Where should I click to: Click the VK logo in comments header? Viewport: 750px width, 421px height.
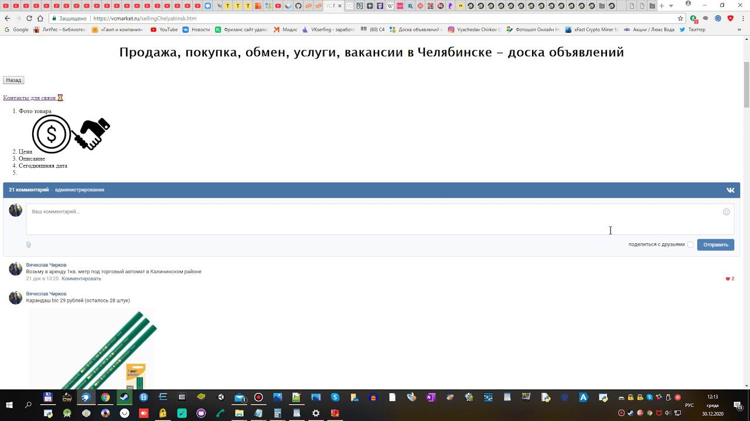pos(730,190)
